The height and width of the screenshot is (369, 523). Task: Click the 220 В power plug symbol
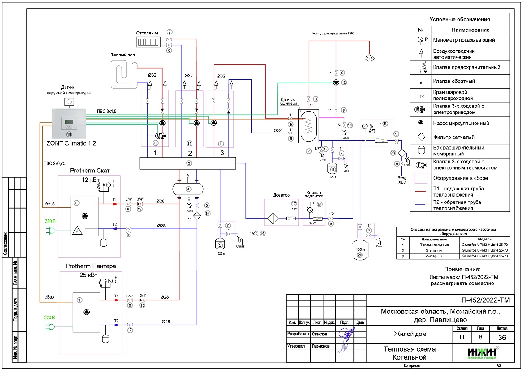49,327
